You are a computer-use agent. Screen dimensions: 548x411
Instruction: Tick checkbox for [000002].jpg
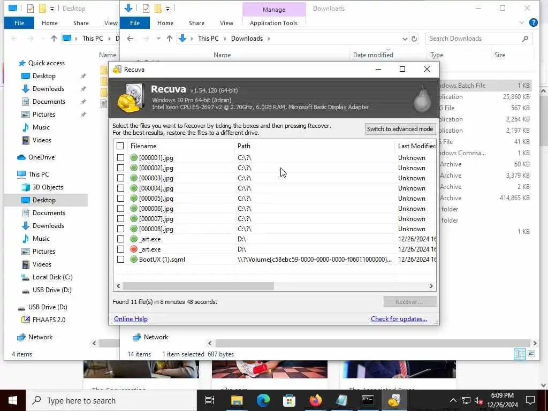(120, 168)
